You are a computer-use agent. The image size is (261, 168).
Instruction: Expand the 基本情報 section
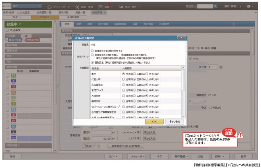[x=28, y=45]
